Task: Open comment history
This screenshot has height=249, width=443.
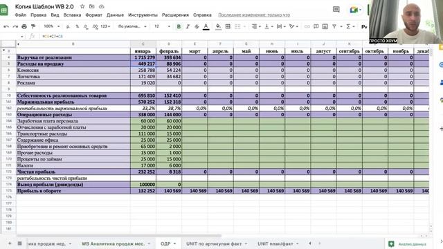Action: click(x=336, y=10)
